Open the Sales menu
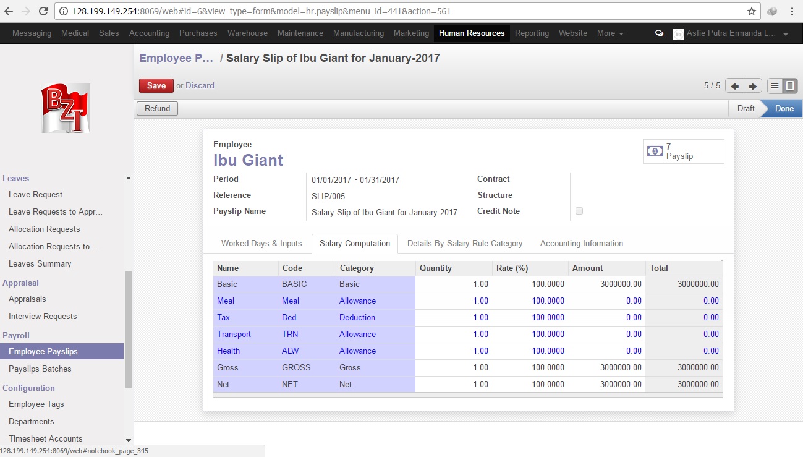Viewport: 803px width, 457px height. tap(109, 33)
